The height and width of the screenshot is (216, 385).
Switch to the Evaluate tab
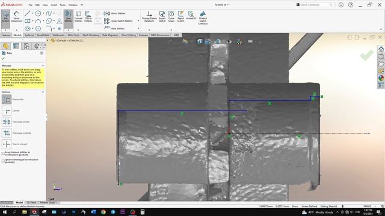(143, 35)
